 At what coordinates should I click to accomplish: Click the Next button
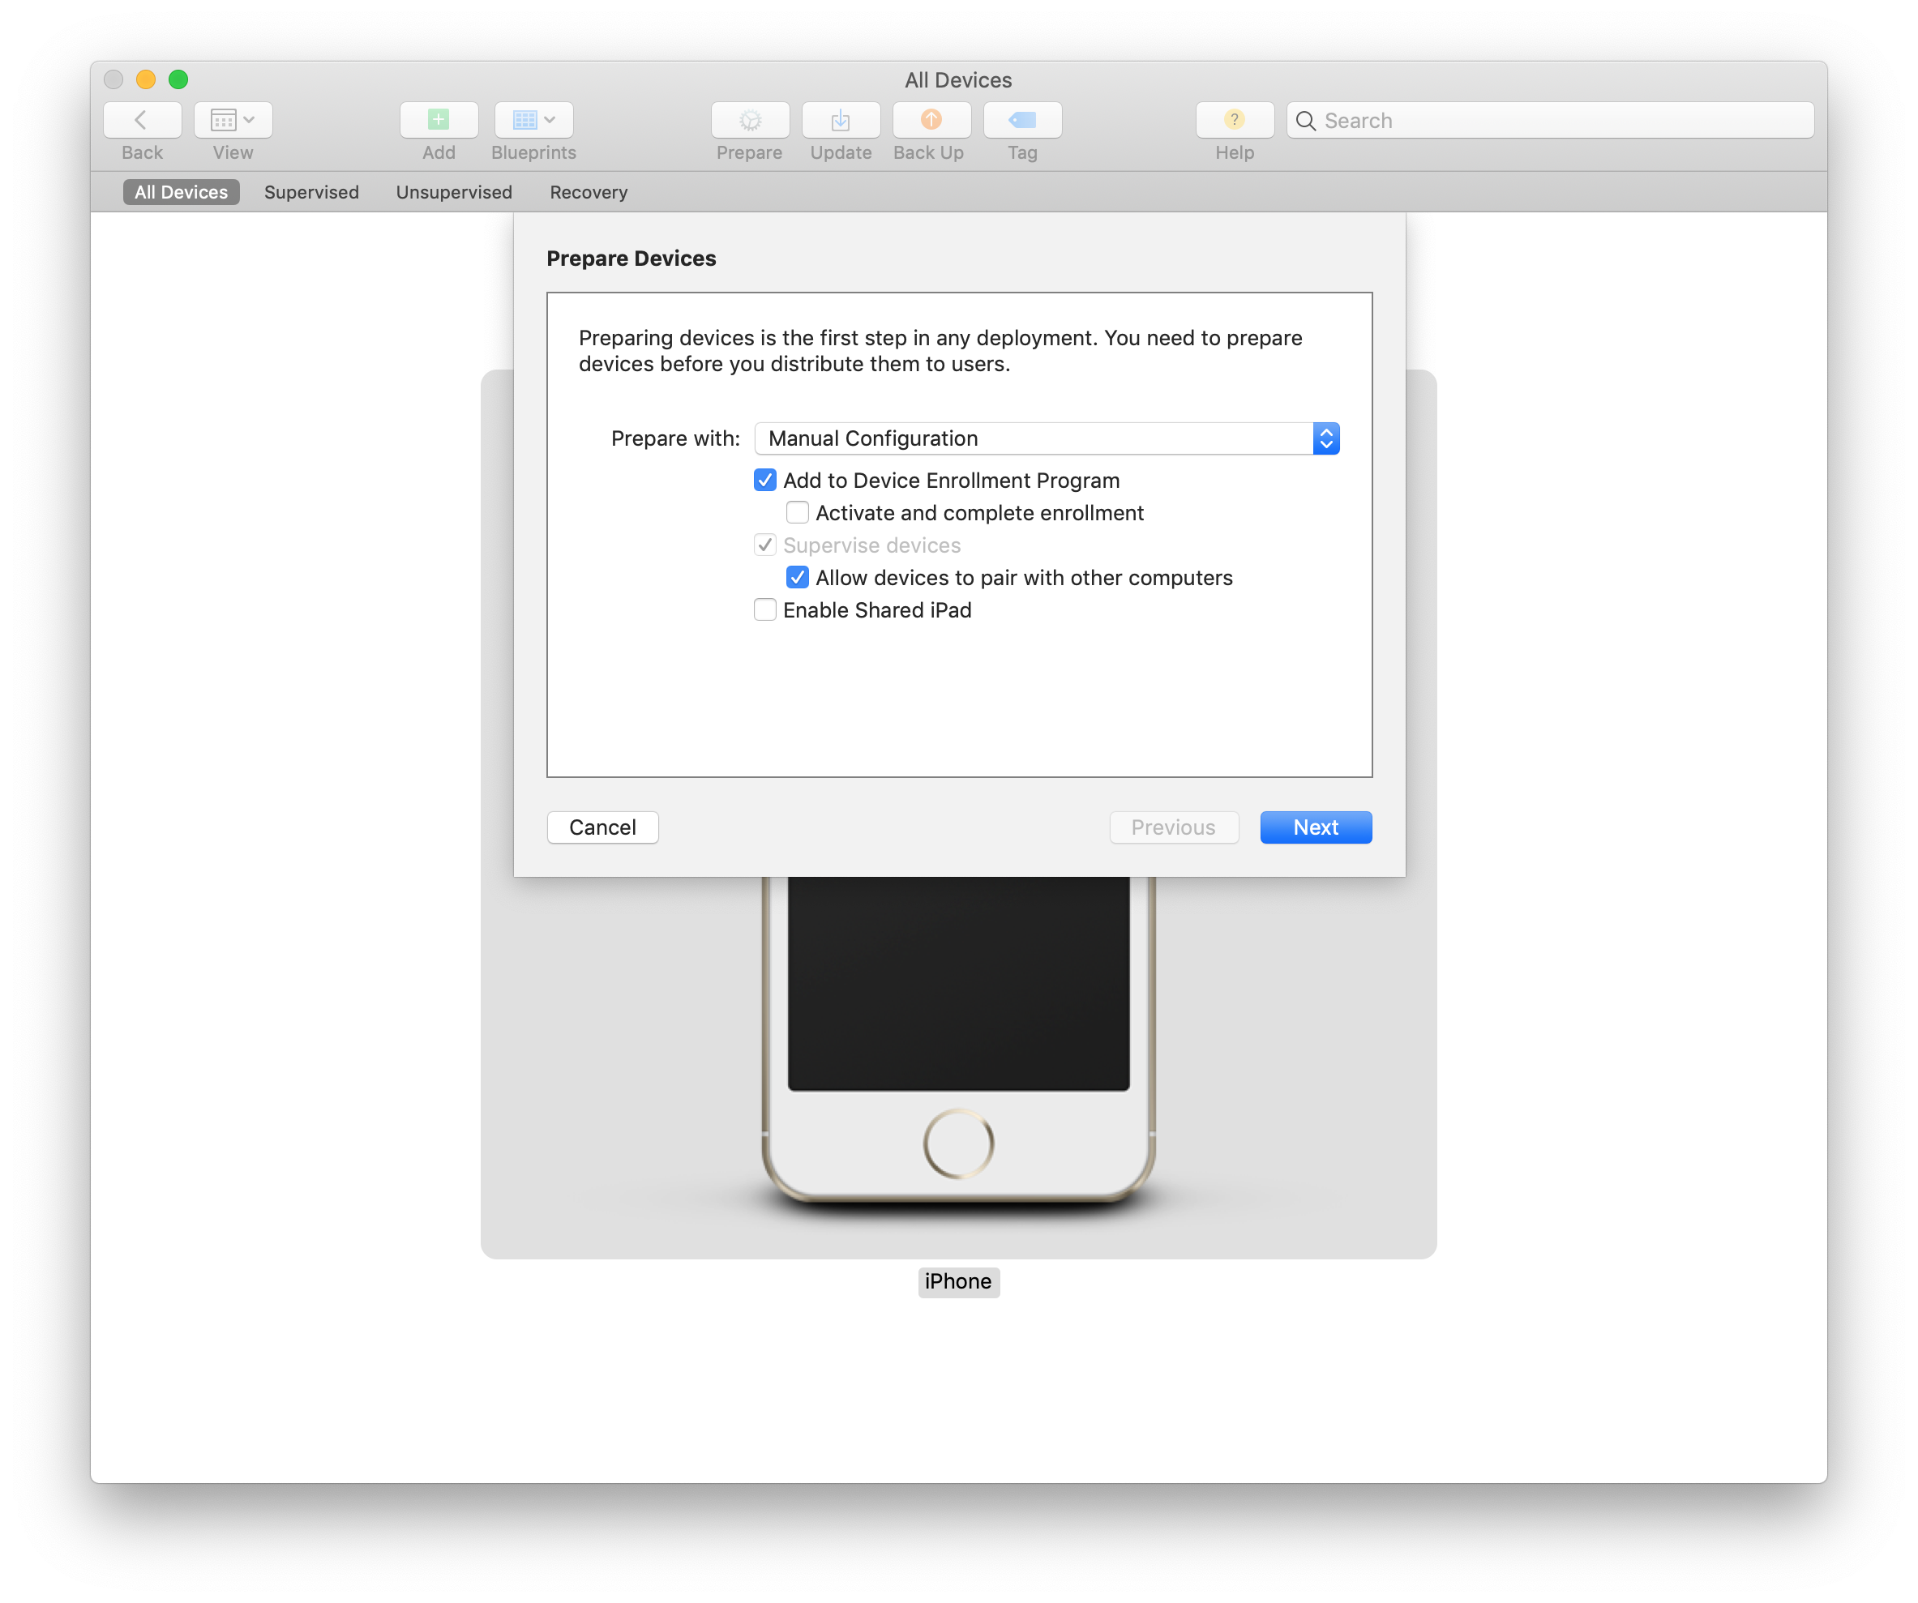coord(1314,826)
